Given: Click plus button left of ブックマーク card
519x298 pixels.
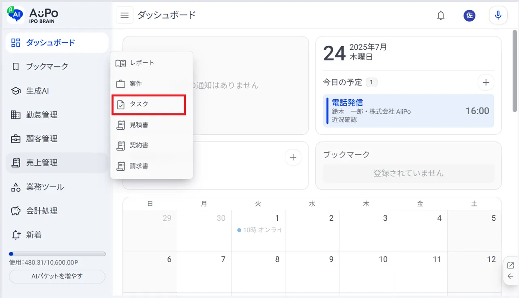Looking at the screenshot, I should coord(293,157).
